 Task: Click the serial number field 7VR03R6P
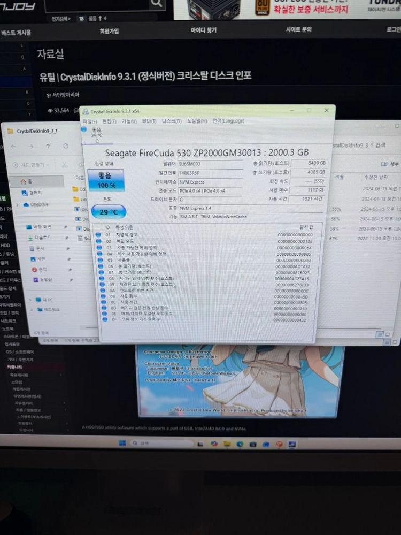coord(210,173)
